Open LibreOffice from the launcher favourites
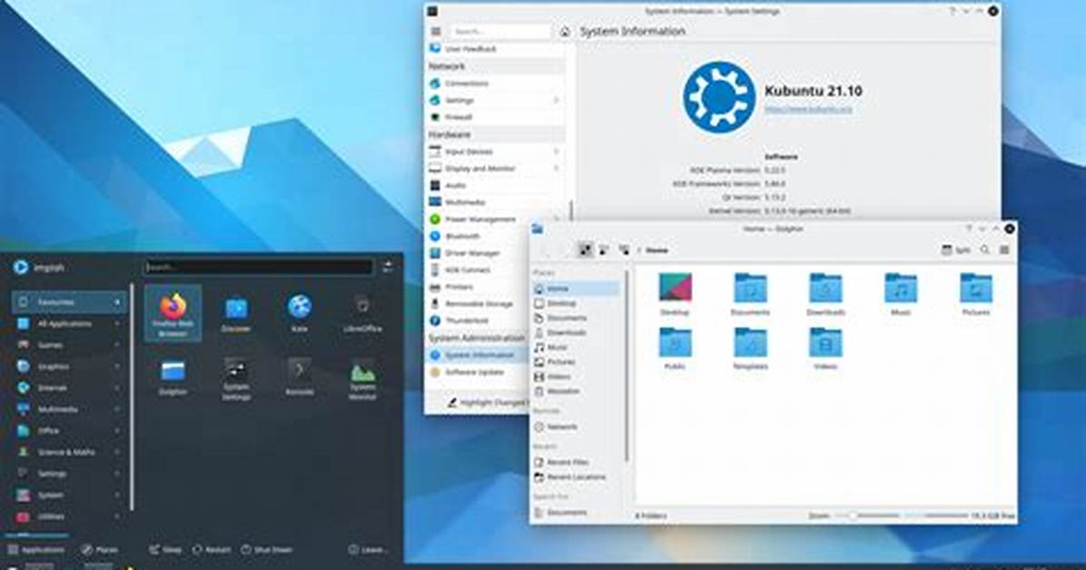 pyautogui.click(x=362, y=313)
